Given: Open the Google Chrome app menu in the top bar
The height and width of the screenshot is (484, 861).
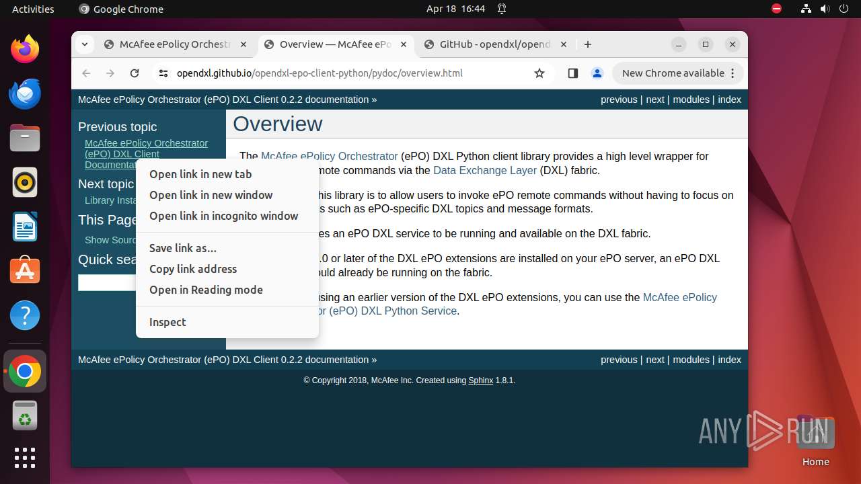Looking at the screenshot, I should click(x=121, y=9).
